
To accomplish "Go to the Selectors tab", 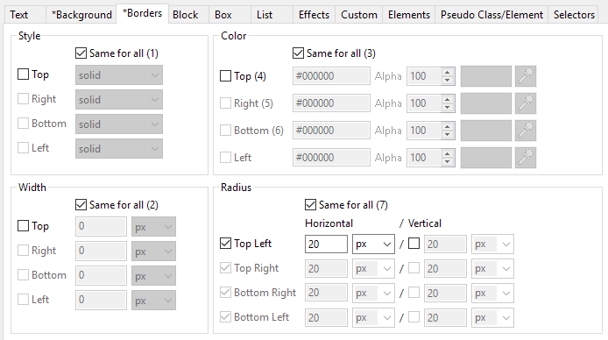I will point(574,15).
